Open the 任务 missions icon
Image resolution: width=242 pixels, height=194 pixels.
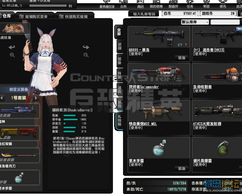[x=190, y=4]
